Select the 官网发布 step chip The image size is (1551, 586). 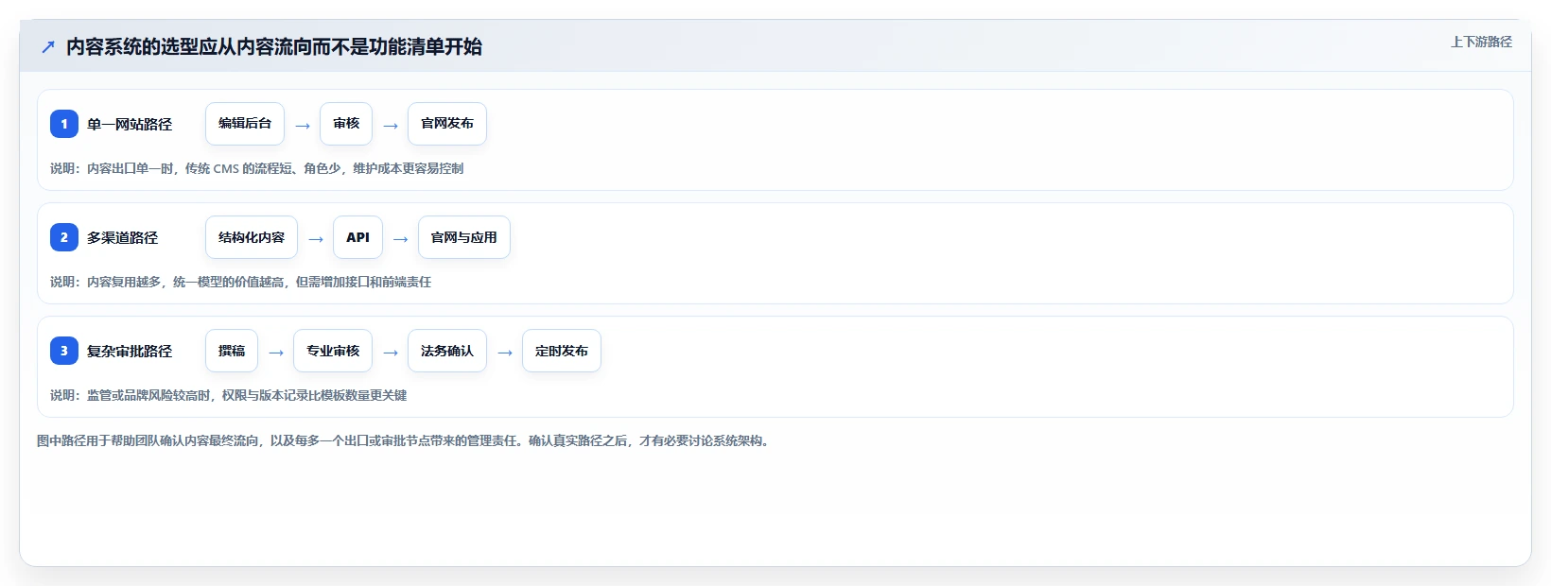point(447,124)
